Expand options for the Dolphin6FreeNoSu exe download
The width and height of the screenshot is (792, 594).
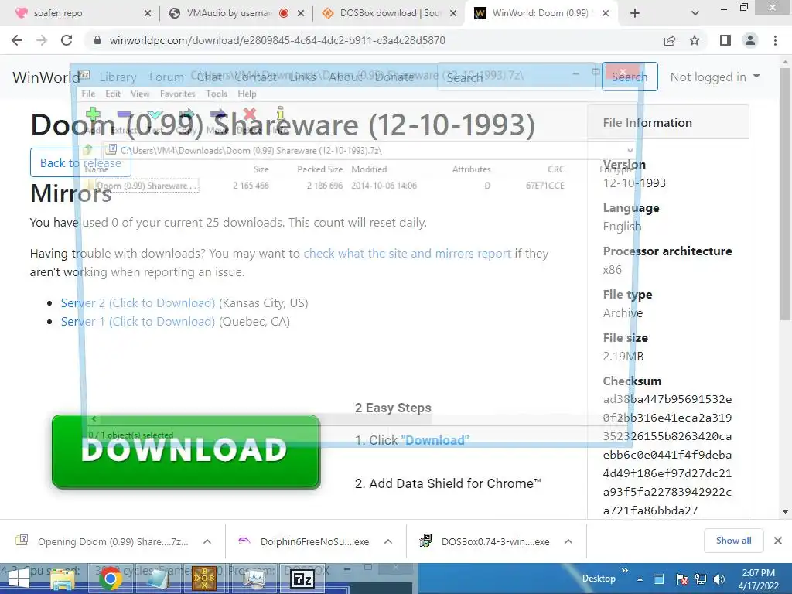(x=388, y=541)
